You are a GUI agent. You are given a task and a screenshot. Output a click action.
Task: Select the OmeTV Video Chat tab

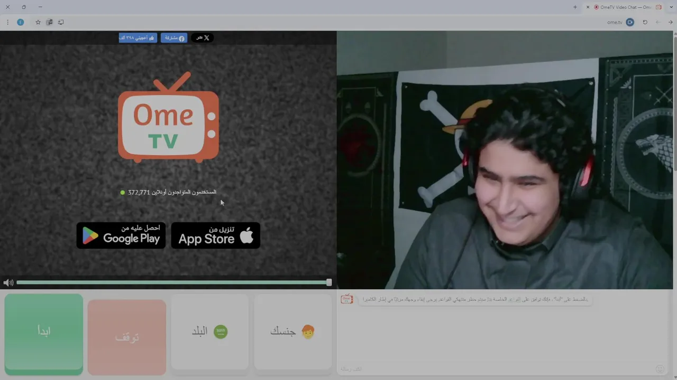click(x=624, y=7)
